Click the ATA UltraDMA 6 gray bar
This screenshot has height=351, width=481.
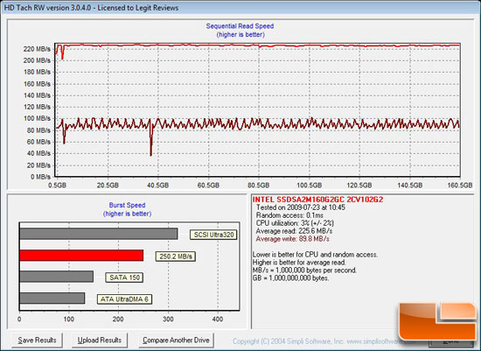[52, 298]
